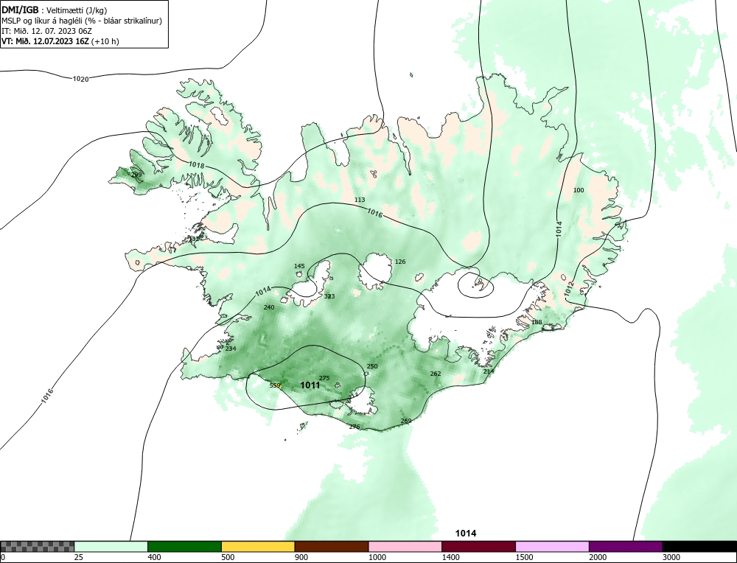Click the CAPE value "100" in the east
This screenshot has width=737, height=563.
(x=579, y=190)
